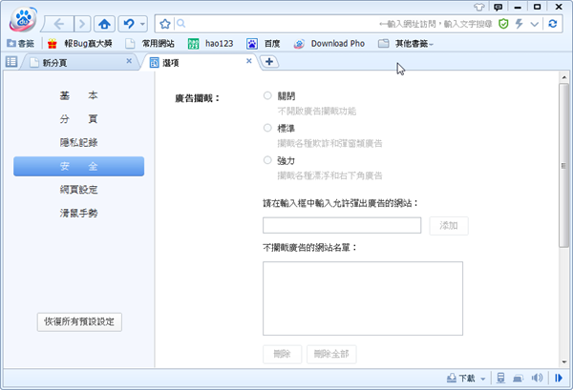This screenshot has height=390, width=573.
Task: Open the 百度 bookmark
Action: [x=264, y=44]
